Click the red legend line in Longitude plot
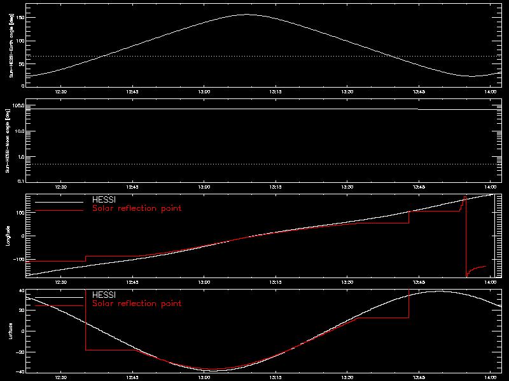The height and width of the screenshot is (381, 509). pyautogui.click(x=59, y=211)
